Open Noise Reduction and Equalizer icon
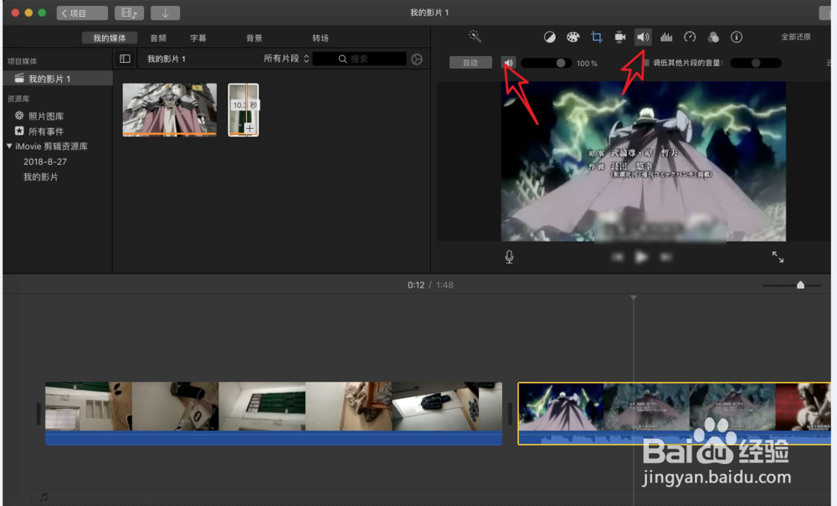The width and height of the screenshot is (837, 506). coord(666,37)
